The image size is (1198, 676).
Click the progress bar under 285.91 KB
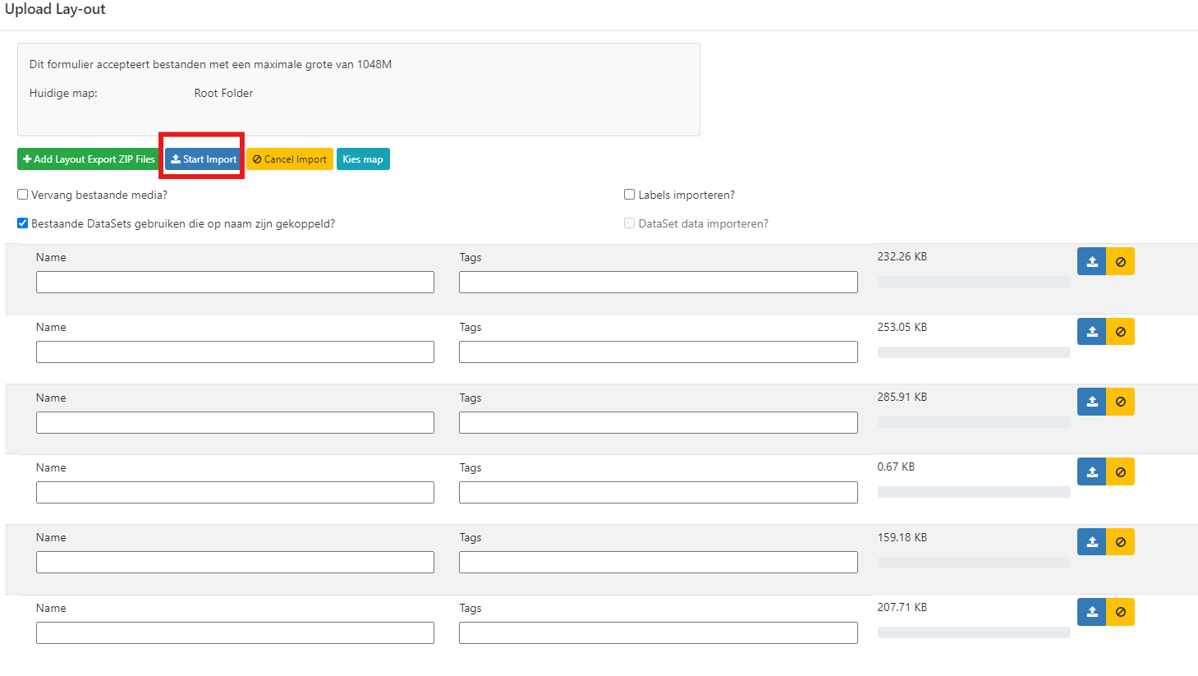973,422
